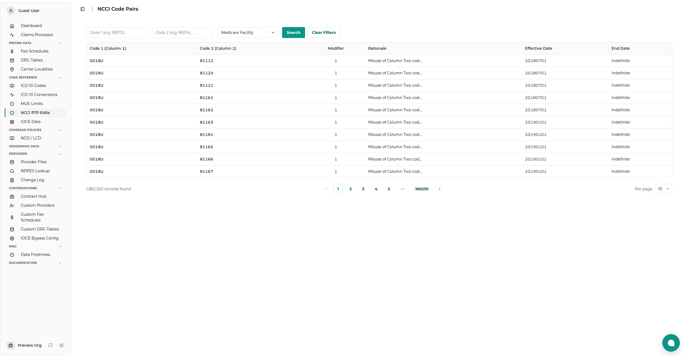Collapse the Misc section

[60, 247]
